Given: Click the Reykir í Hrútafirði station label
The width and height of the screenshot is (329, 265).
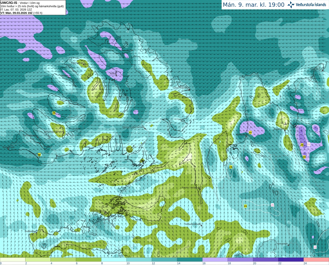Looking at the screenshot, I should [x=190, y=188].
